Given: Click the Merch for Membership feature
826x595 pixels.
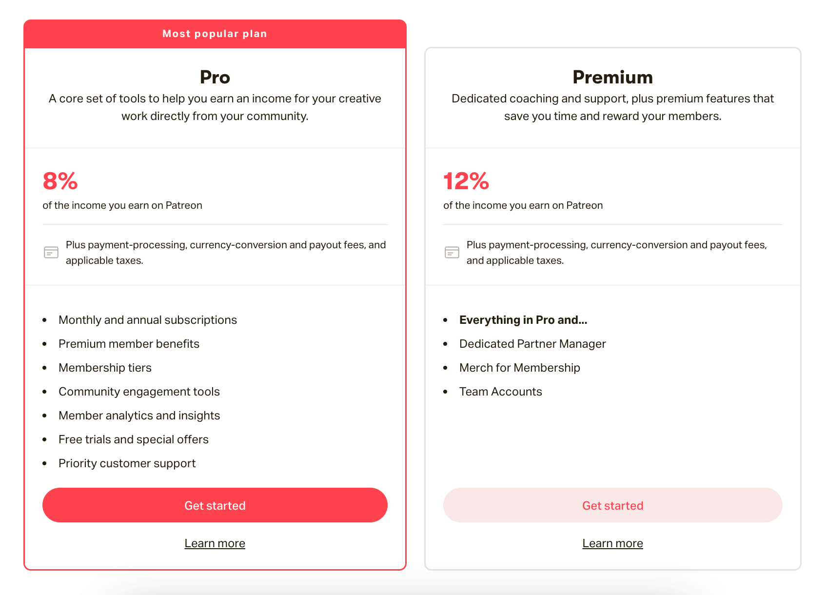Looking at the screenshot, I should [x=519, y=367].
